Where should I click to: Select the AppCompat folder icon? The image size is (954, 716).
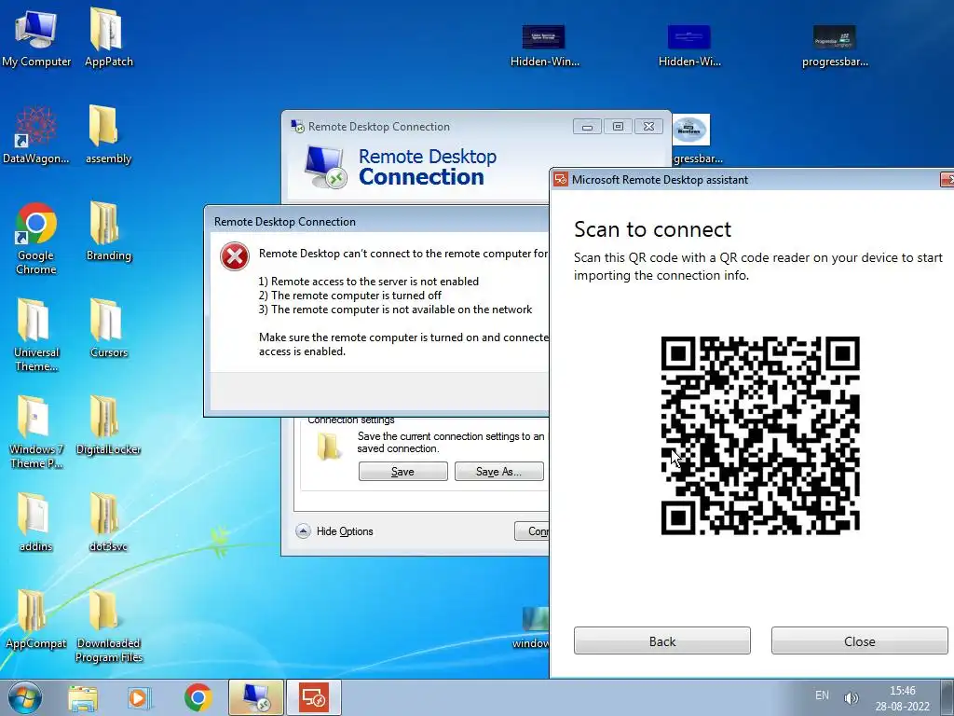(x=35, y=619)
